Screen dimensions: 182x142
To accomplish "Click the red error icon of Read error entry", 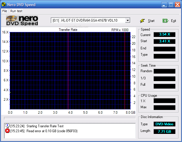I will 7,131.
